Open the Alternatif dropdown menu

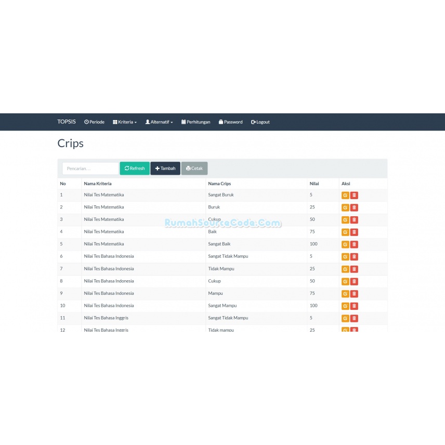[159, 122]
